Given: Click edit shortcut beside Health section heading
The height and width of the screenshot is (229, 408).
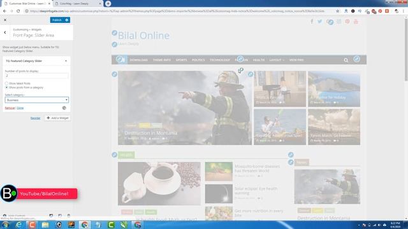Looking at the screenshot, I should pyautogui.click(x=115, y=155).
